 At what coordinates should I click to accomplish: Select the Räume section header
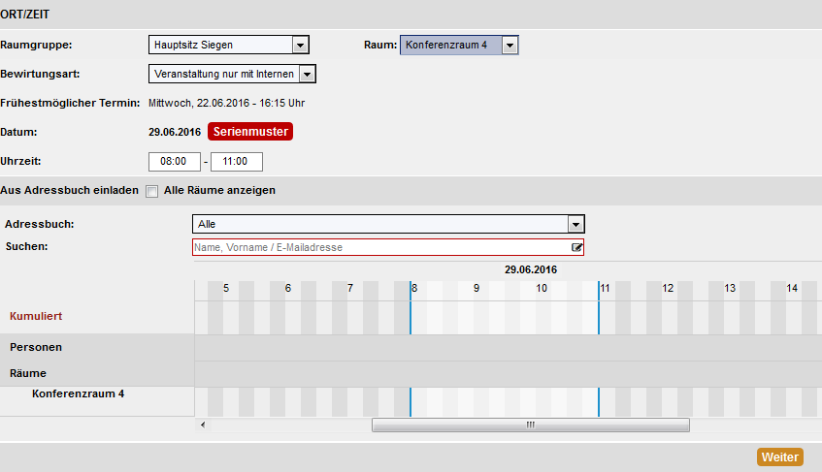(28, 373)
